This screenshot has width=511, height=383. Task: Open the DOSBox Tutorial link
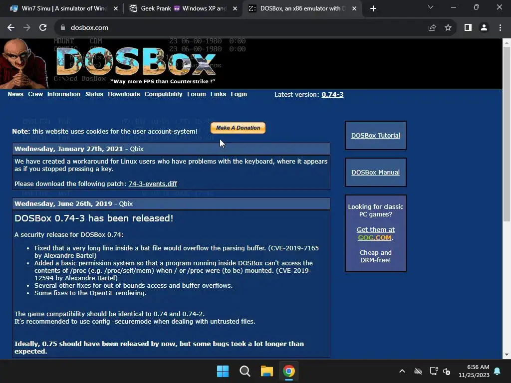pos(375,136)
